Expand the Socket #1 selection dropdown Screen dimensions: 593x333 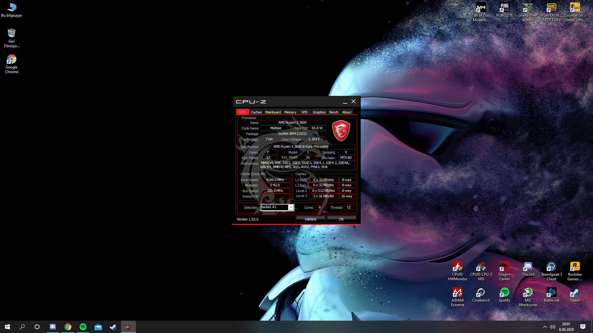point(291,208)
